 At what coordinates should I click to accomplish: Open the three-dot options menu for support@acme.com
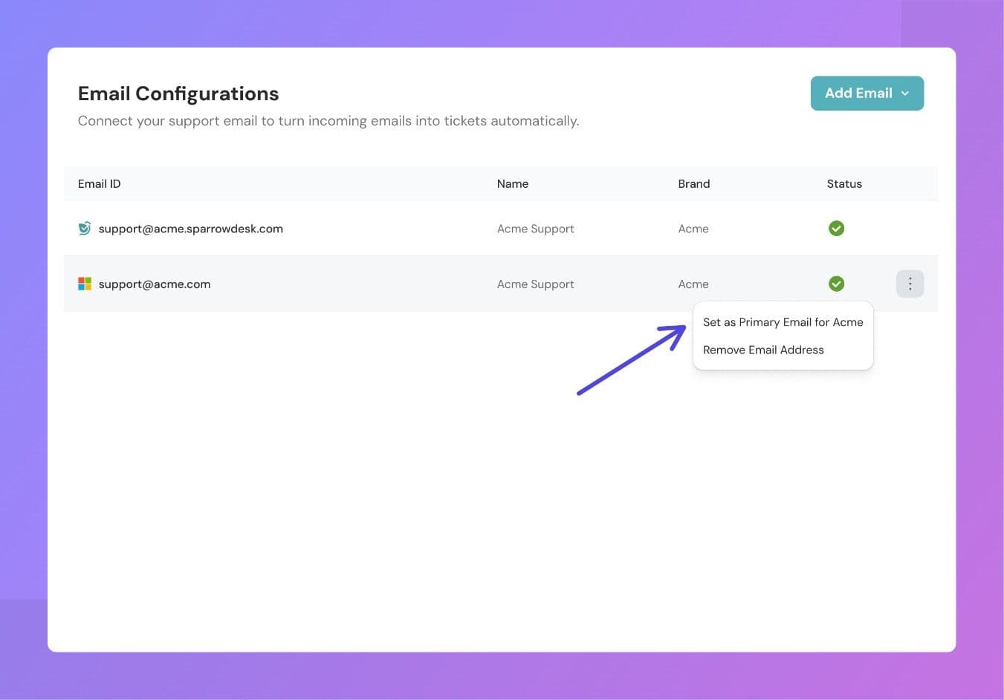(x=910, y=284)
